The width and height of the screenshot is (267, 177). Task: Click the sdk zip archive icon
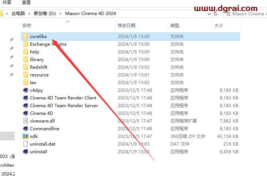[x=26, y=136]
